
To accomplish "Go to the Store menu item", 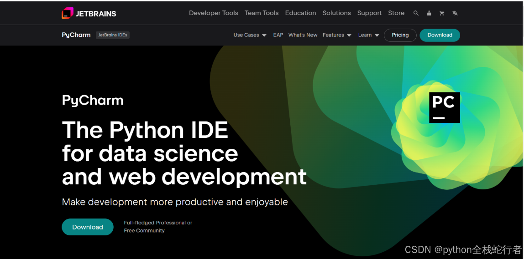I will [396, 13].
